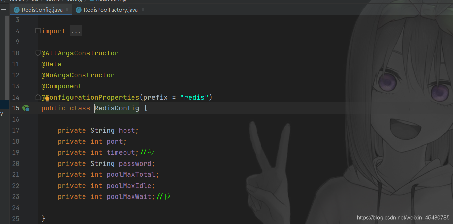Expand the folded import block
453x224 pixels.
(x=38, y=31)
